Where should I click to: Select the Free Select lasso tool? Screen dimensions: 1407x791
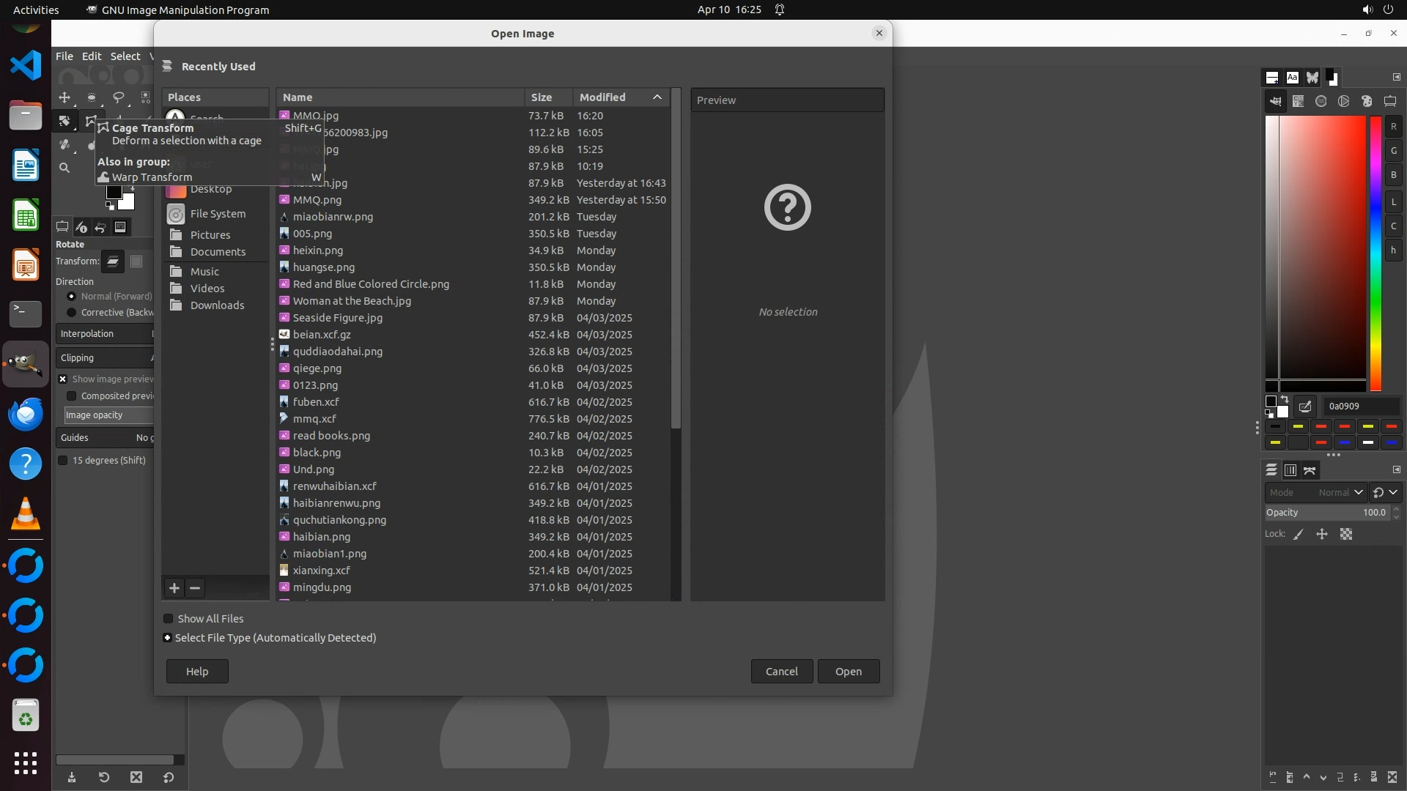tap(118, 97)
